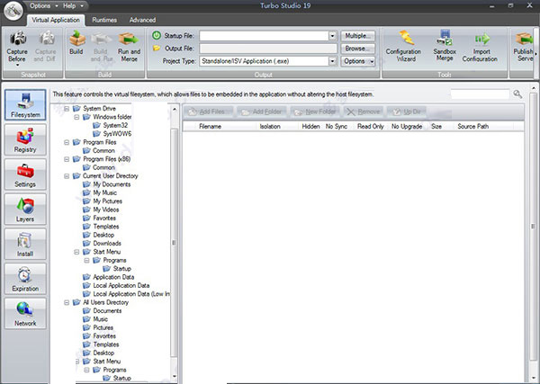Click the filesystem search input field
The width and height of the screenshot is (540, 384).
(480, 94)
